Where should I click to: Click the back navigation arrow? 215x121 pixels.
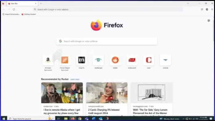point(4,9)
